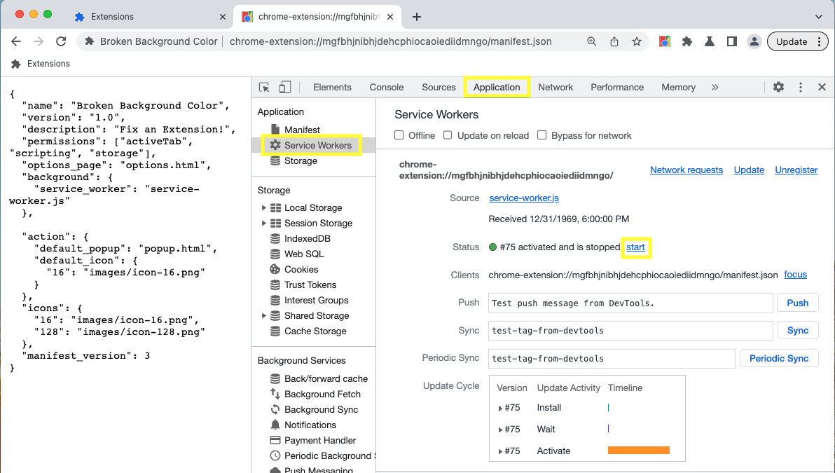Image resolution: width=835 pixels, height=473 pixels.
Task: Click the zoom magnifier icon in address bar
Action: pyautogui.click(x=592, y=41)
